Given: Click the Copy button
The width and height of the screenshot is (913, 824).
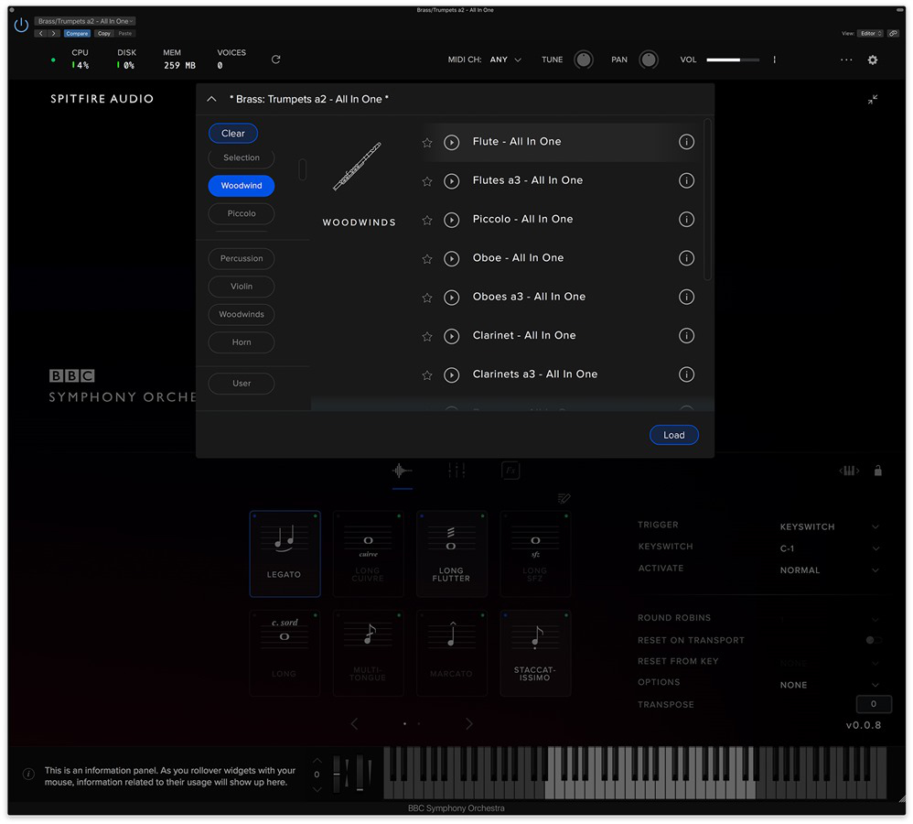Looking at the screenshot, I should (104, 34).
